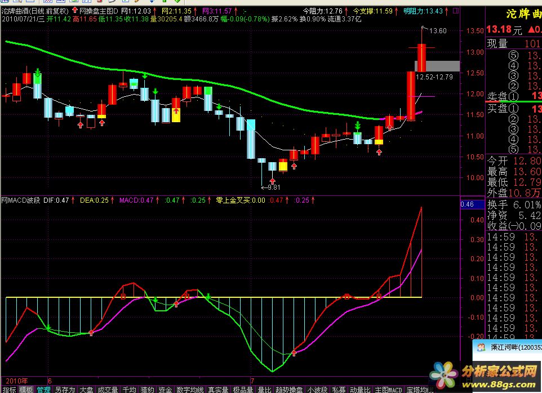The width and height of the screenshot is (542, 393).
Task: Click the 买盘① bid row
Action: [x=514, y=109]
